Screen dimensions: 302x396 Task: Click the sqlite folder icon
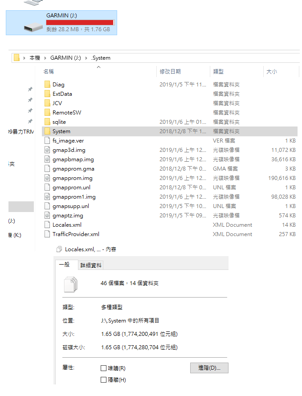(x=47, y=122)
